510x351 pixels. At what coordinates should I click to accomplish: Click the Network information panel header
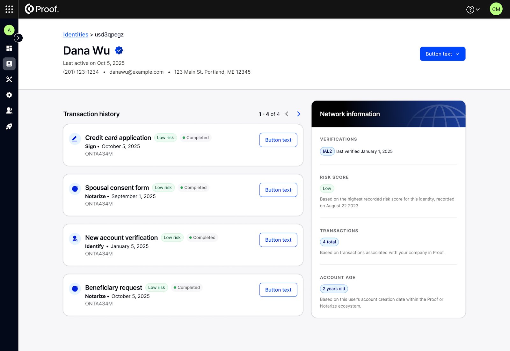388,114
